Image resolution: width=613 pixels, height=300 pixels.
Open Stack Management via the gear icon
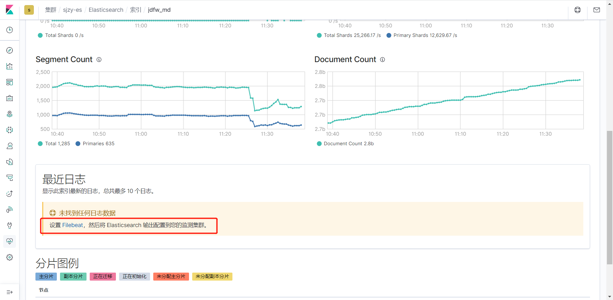pos(10,257)
